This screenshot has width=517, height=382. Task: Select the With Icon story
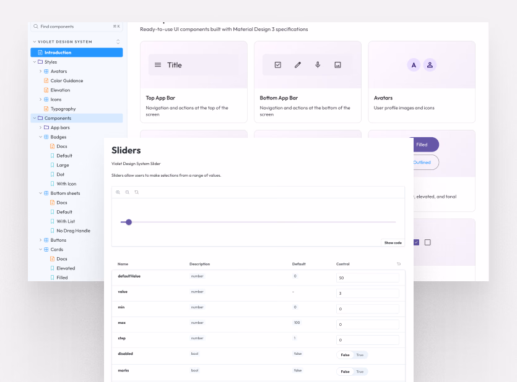coord(63,184)
